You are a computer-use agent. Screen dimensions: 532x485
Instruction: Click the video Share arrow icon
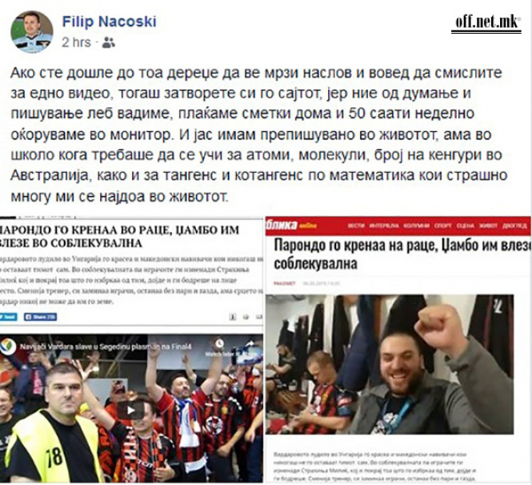(x=252, y=343)
